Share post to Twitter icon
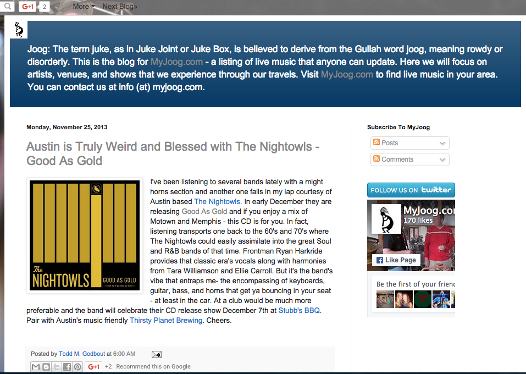526x374 pixels. pos(57,367)
